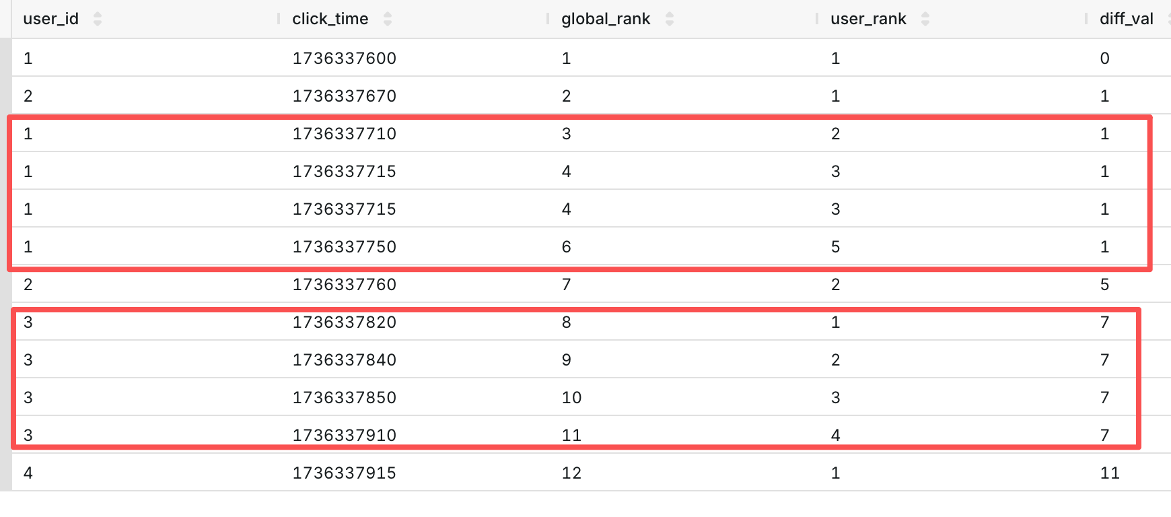Select the global_rank header label
Viewport: 1171px width, 517px height.
pyautogui.click(x=606, y=19)
